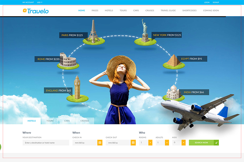
Task: Select the Rome Colosseum icon
Action: click(x=67, y=60)
